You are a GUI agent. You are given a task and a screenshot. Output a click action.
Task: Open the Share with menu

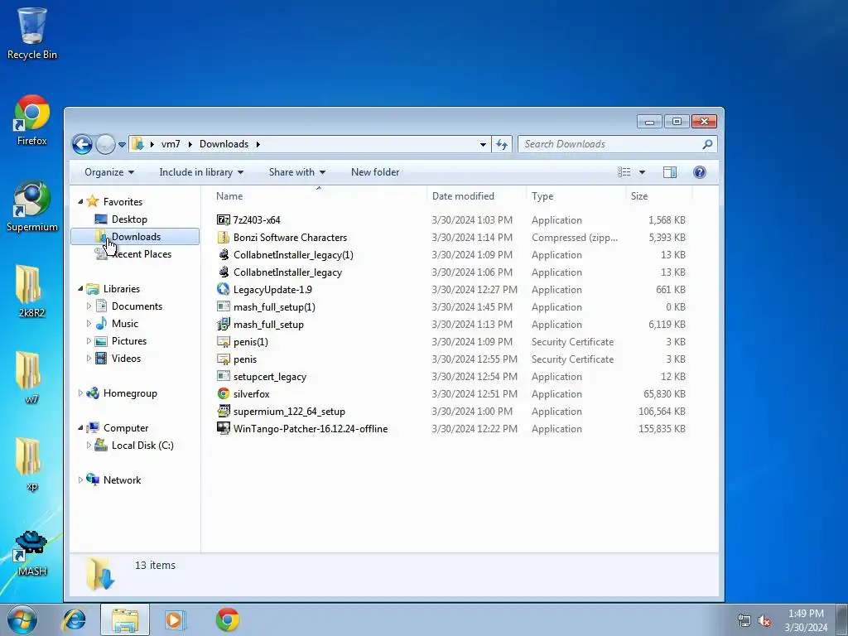[297, 172]
